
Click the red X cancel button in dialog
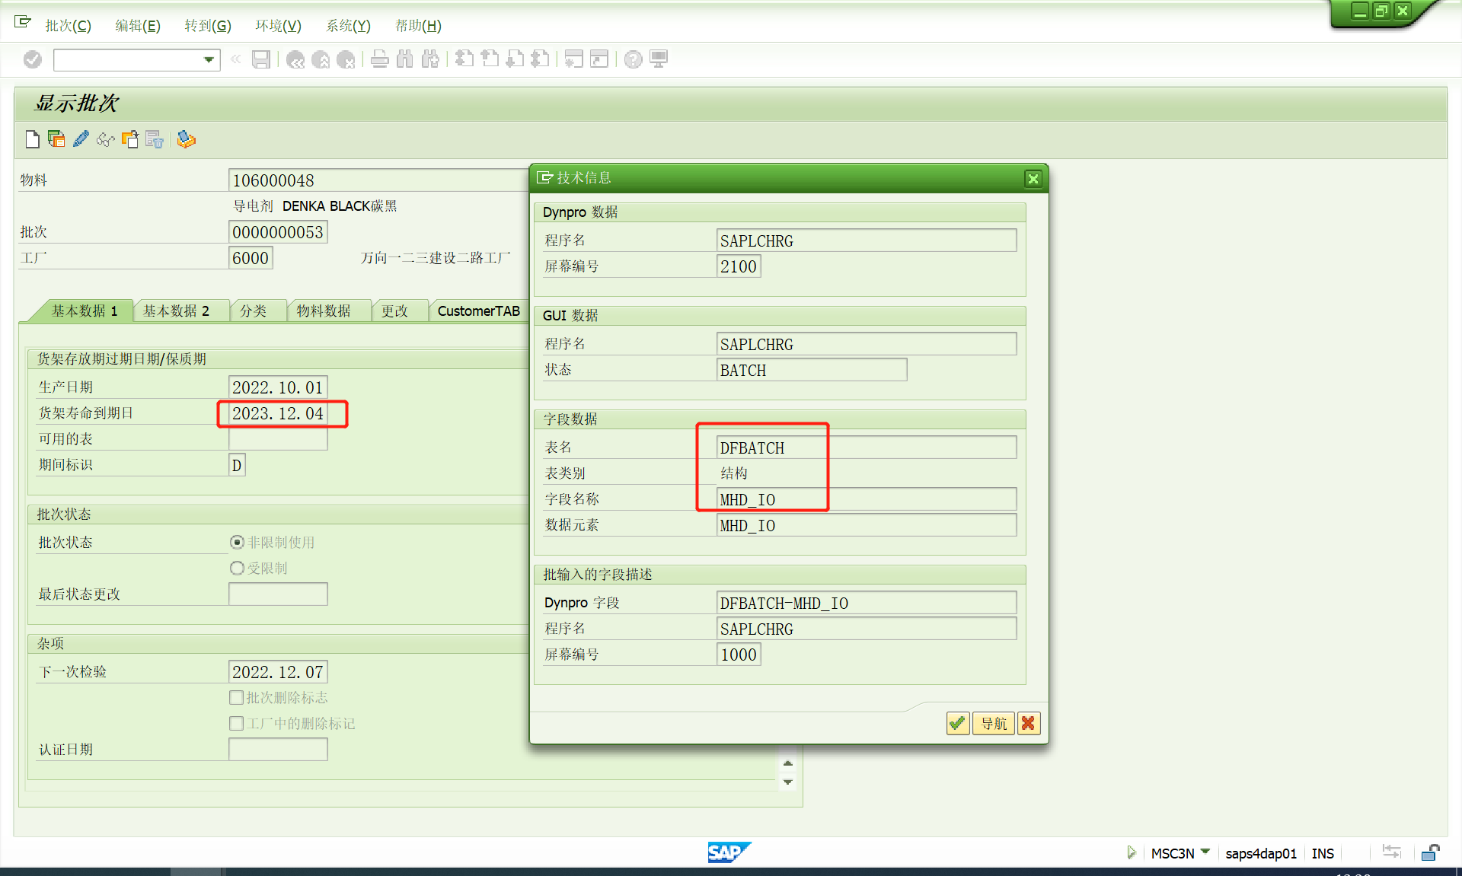click(1029, 723)
